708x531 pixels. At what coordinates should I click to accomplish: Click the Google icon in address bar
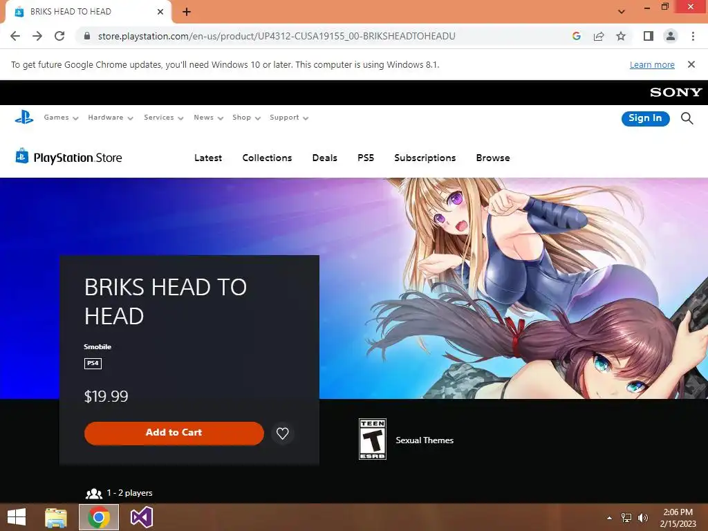tap(576, 36)
